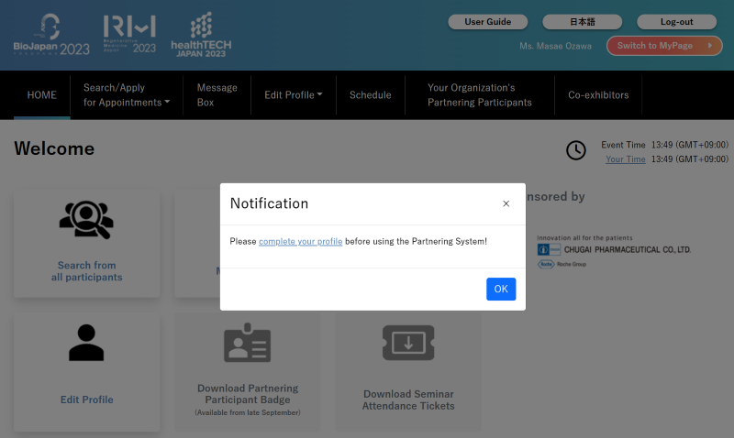Image resolution: width=734 pixels, height=438 pixels.
Task: Select Download Seminar Attendance Tickets text
Action: [408, 400]
